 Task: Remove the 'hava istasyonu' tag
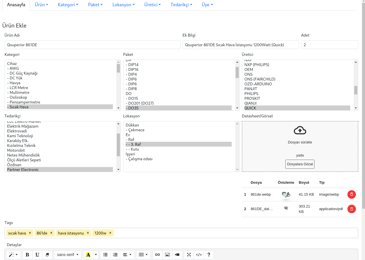88,233
